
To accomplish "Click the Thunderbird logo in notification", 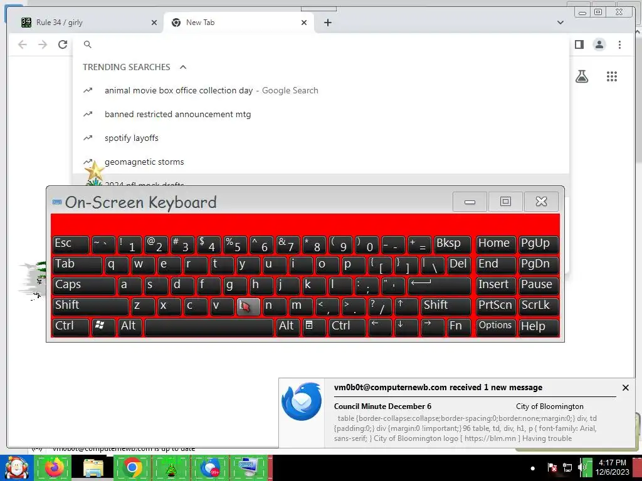I will pyautogui.click(x=302, y=401).
